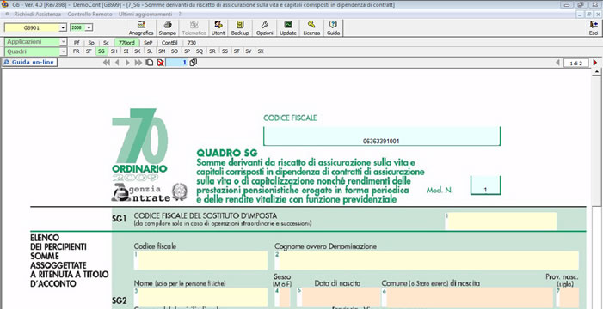Click the Nome persone fisiche field
The width and height of the screenshot is (603, 309).
click(x=200, y=298)
